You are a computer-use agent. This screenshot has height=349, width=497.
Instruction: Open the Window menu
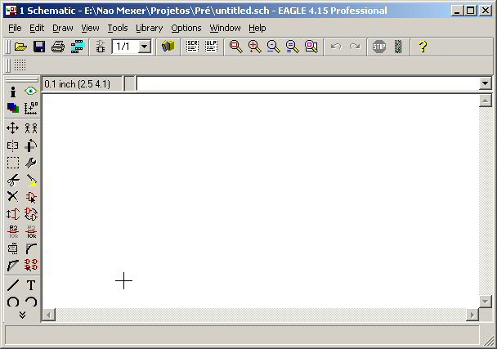click(225, 29)
